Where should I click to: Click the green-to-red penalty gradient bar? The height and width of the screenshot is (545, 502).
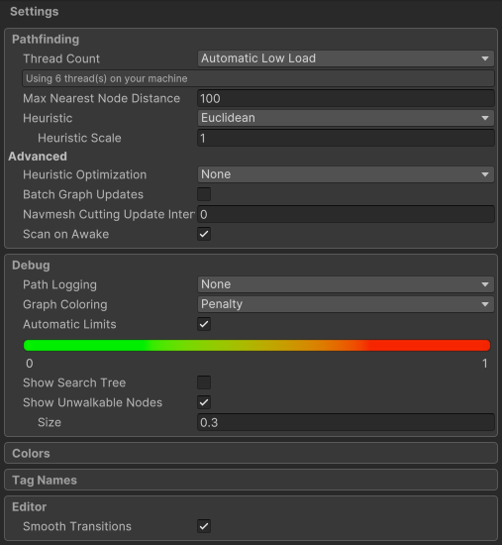256,345
